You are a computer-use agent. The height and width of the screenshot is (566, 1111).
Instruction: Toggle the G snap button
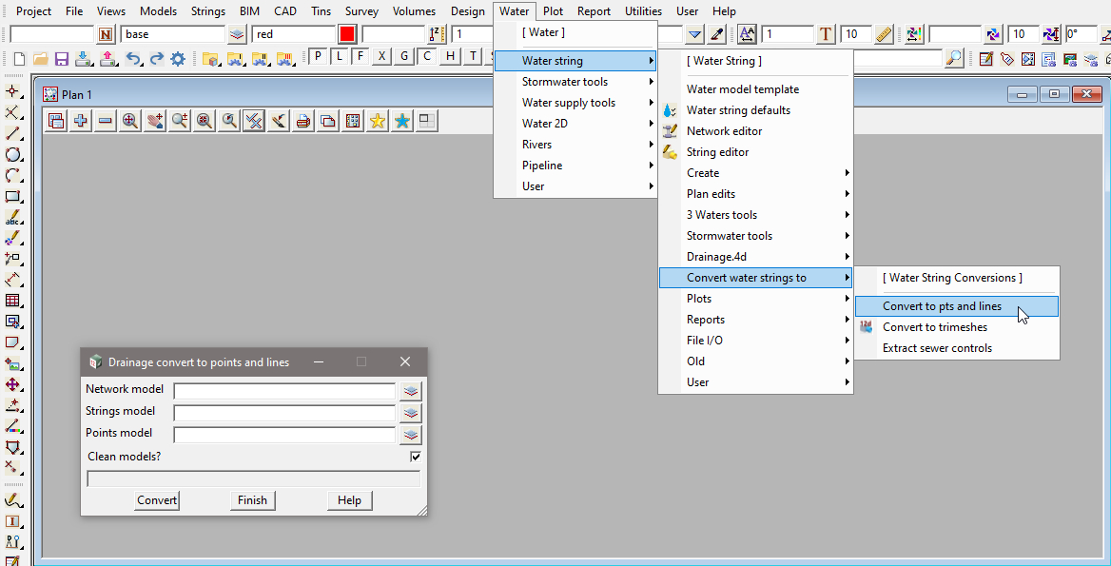pos(405,57)
